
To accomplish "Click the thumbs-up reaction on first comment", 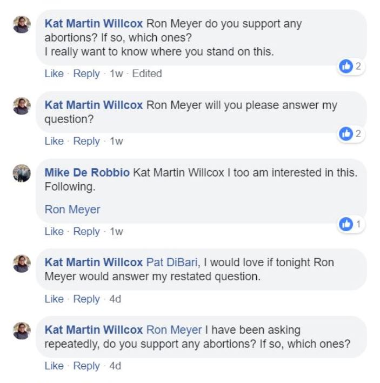I will [346, 66].
